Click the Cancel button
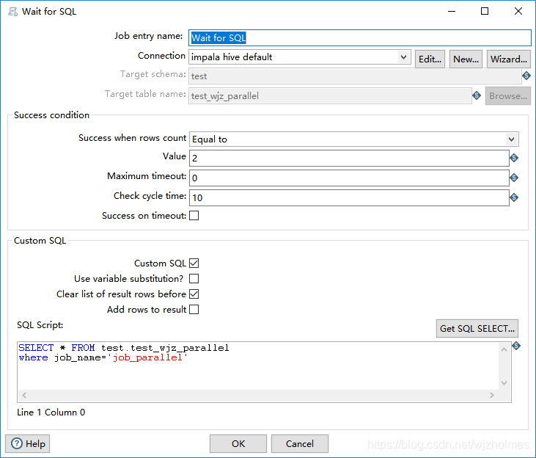This screenshot has width=536, height=458. pos(299,443)
